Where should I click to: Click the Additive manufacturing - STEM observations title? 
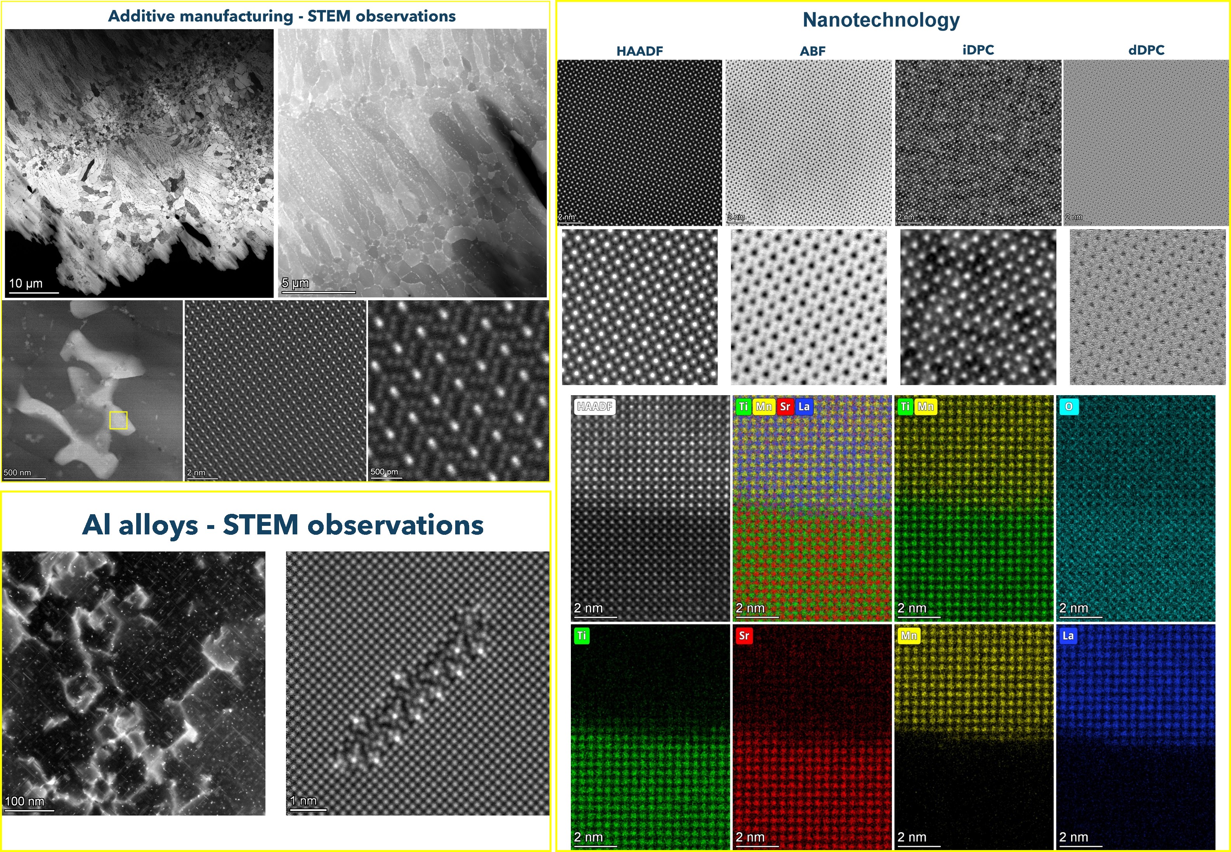coord(281,16)
